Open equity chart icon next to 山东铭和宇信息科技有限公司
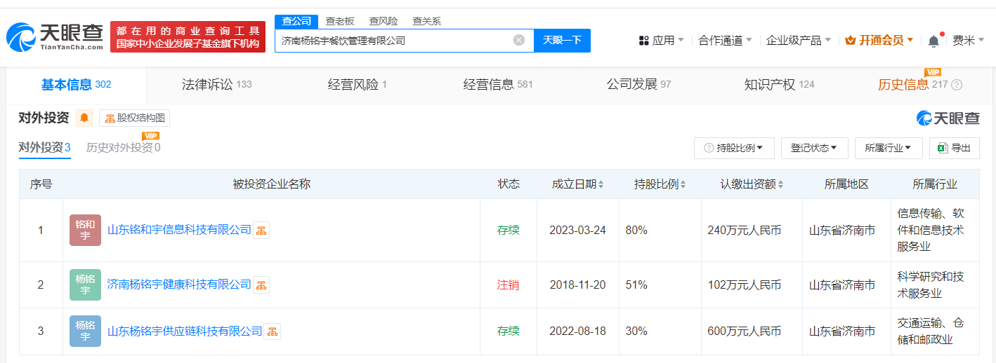 pyautogui.click(x=261, y=230)
